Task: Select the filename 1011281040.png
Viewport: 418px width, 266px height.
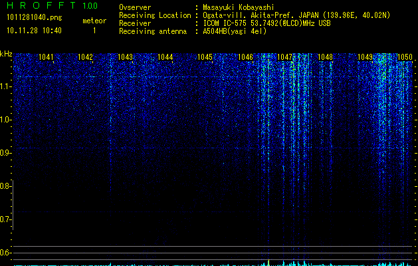Action: (x=35, y=18)
